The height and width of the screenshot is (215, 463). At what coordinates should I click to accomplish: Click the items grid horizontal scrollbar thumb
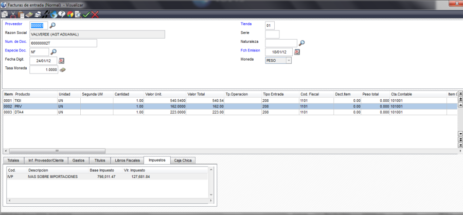57,151
